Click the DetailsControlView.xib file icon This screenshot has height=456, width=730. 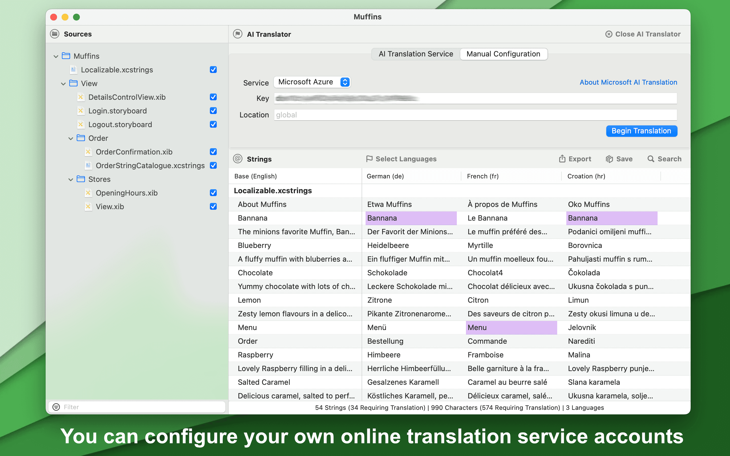[80, 97]
